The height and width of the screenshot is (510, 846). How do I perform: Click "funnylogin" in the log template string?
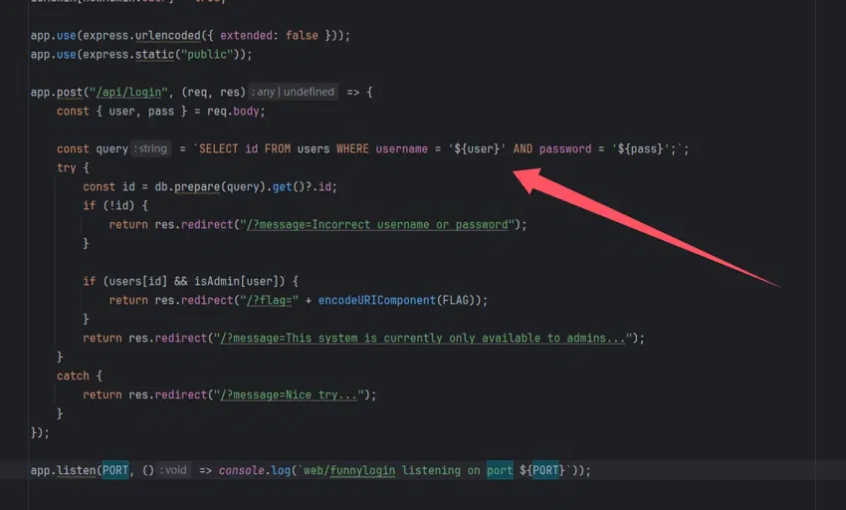click(362, 470)
